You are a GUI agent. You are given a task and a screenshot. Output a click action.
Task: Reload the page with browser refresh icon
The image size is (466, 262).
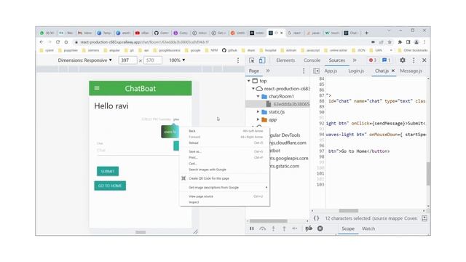[x=58, y=42]
